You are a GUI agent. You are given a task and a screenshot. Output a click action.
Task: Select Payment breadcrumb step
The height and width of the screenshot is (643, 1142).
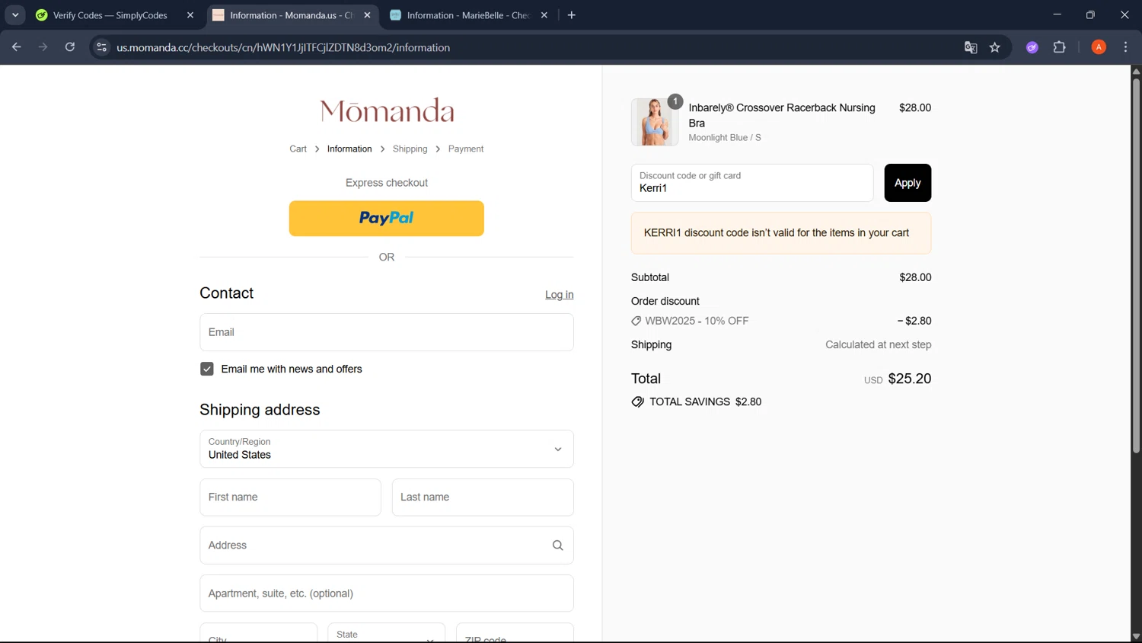466,149
